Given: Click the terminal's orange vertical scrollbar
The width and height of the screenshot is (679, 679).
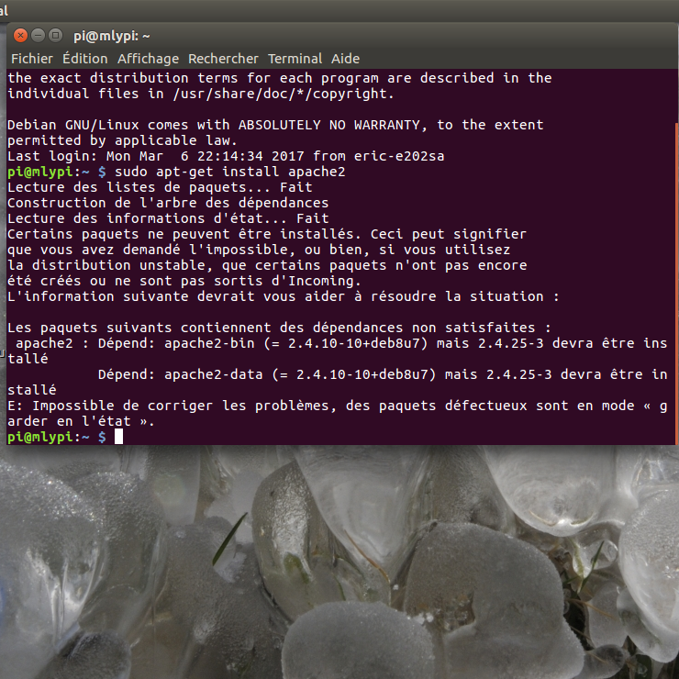Looking at the screenshot, I should (676, 284).
